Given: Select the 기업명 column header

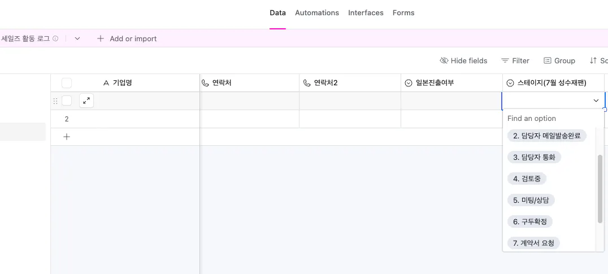Looking at the screenshot, I should pyautogui.click(x=125, y=83).
